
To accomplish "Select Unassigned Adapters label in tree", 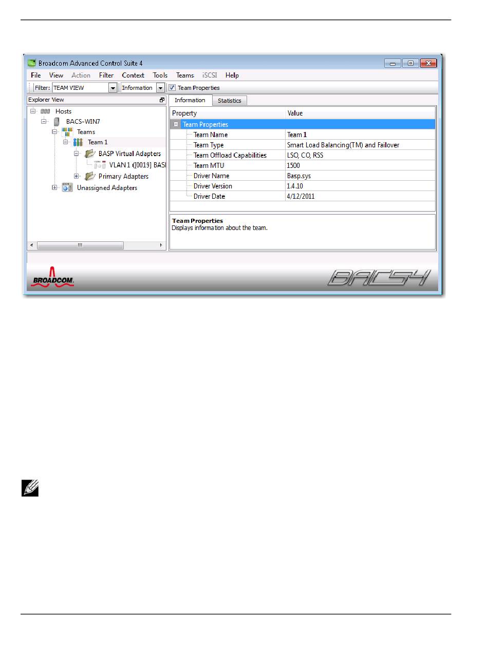I will click(107, 187).
